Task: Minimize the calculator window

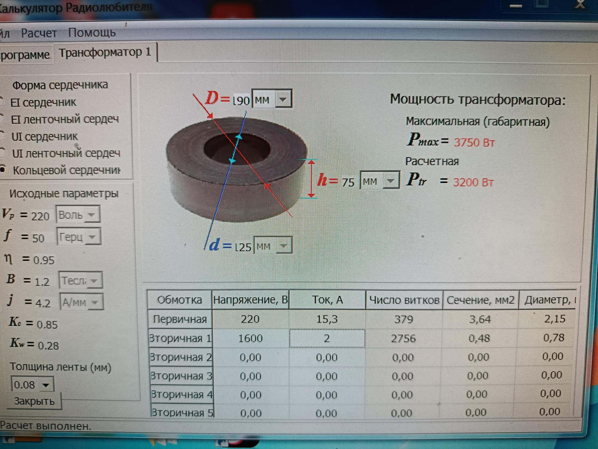Action: click(516, 6)
